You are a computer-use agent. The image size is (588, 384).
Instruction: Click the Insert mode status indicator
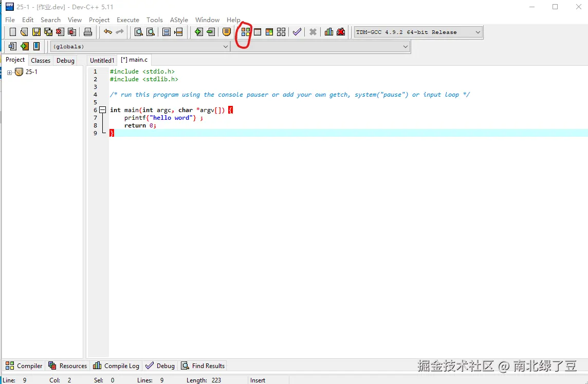(x=258, y=380)
